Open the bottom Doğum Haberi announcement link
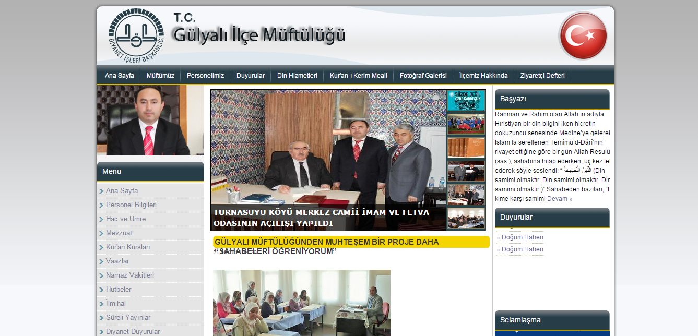Screen dimensions: 698x336 [x=522, y=249]
